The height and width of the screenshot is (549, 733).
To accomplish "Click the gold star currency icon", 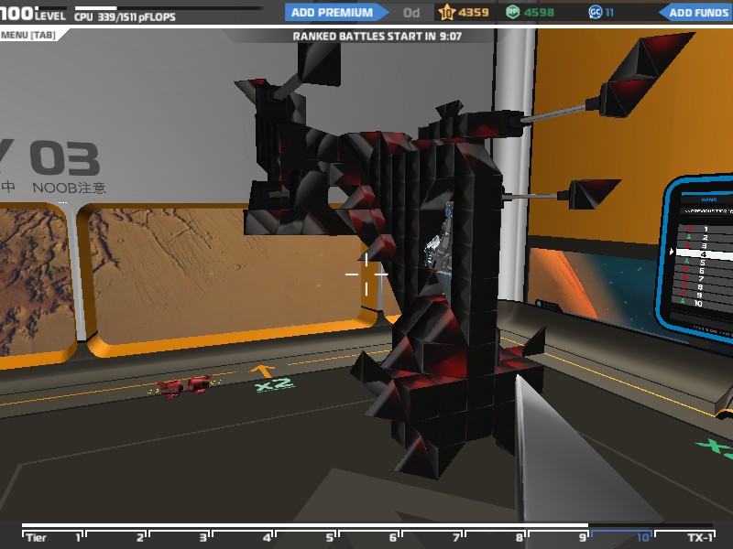I will click(x=447, y=12).
